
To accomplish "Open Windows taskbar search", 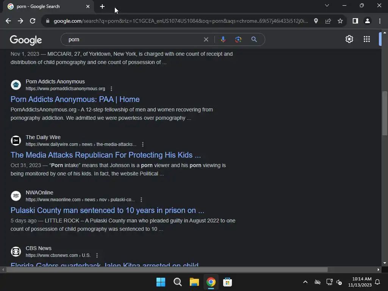I will click(x=177, y=282).
